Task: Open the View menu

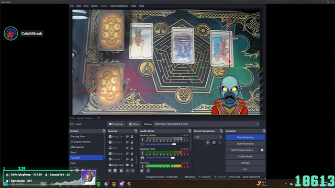Action: (86, 6)
